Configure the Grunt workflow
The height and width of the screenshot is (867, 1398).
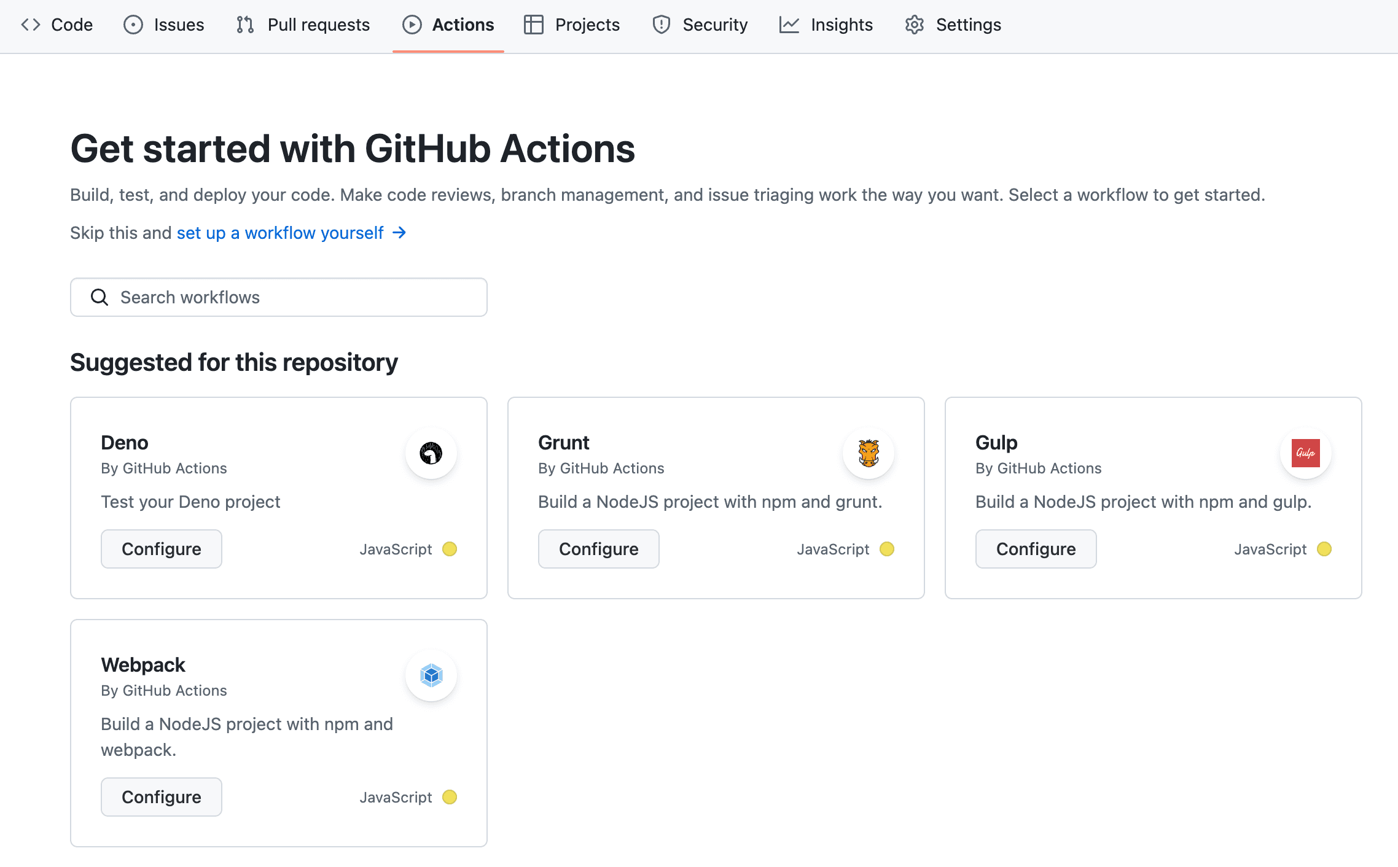point(598,549)
